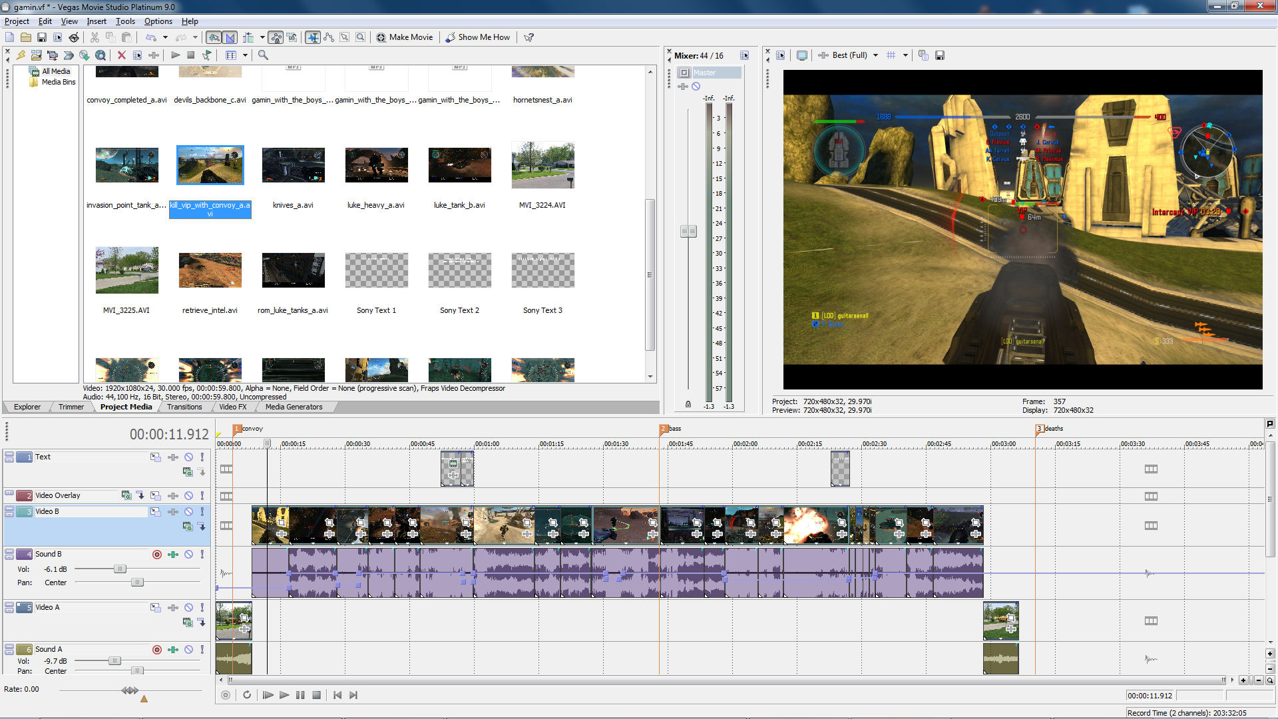Viewport: 1278px width, 719px height.
Task: Copy snapshot to clipboard in preview toolbar
Action: tap(923, 55)
